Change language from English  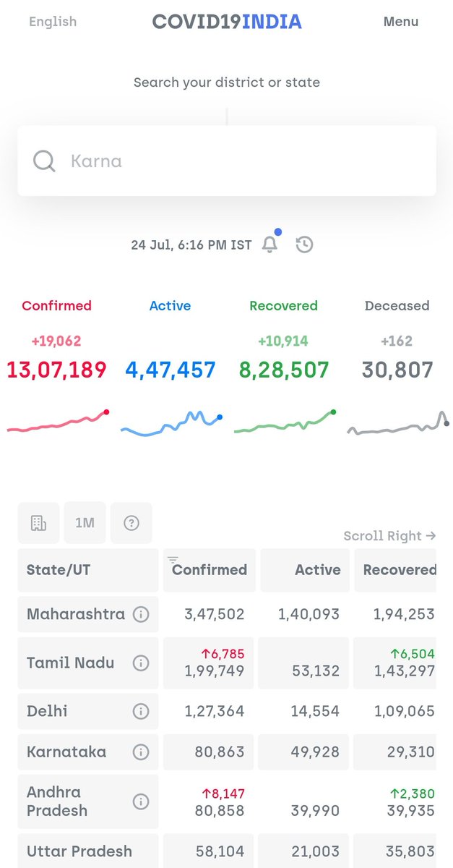[x=53, y=22]
